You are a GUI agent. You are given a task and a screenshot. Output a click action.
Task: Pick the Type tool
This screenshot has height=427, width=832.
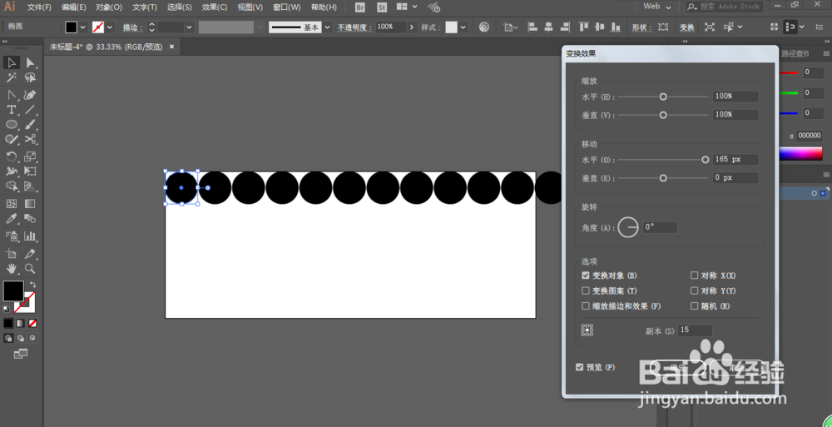(12, 110)
